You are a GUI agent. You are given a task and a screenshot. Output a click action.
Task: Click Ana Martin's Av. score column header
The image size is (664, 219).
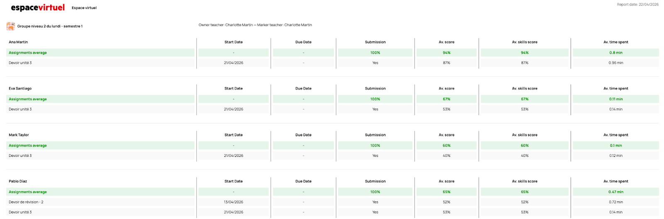[447, 42]
